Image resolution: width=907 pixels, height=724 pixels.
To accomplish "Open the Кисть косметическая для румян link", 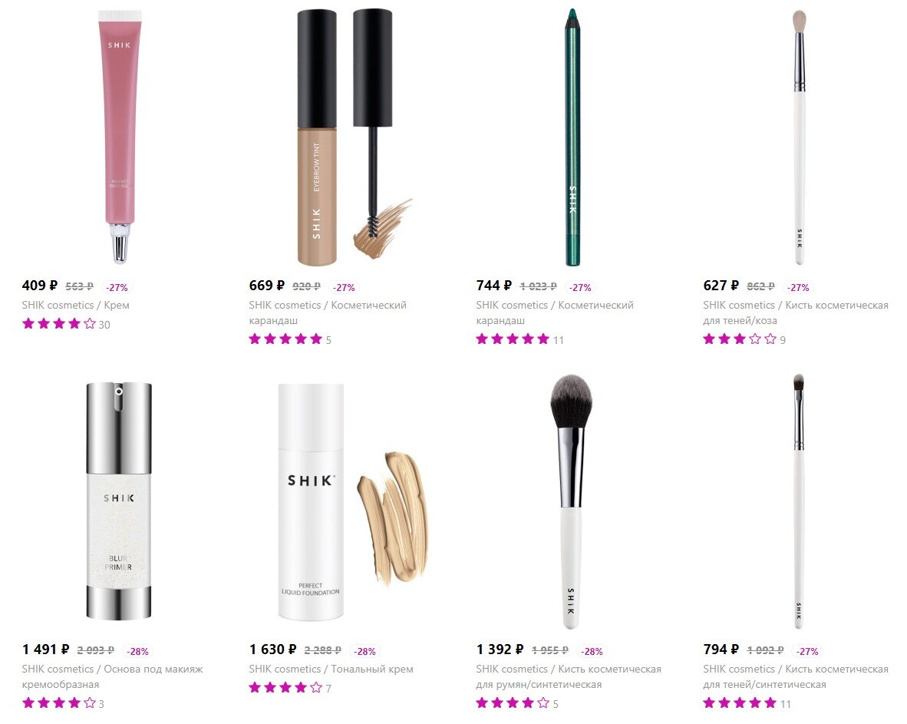I will point(568,676).
